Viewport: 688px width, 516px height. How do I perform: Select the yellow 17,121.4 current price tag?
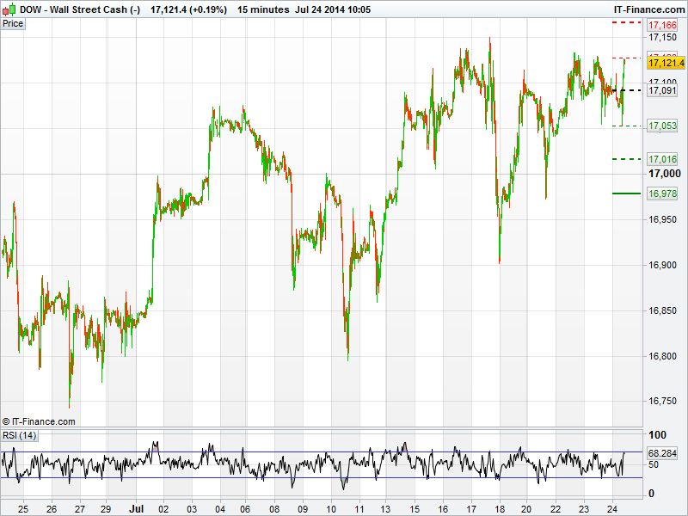click(666, 63)
